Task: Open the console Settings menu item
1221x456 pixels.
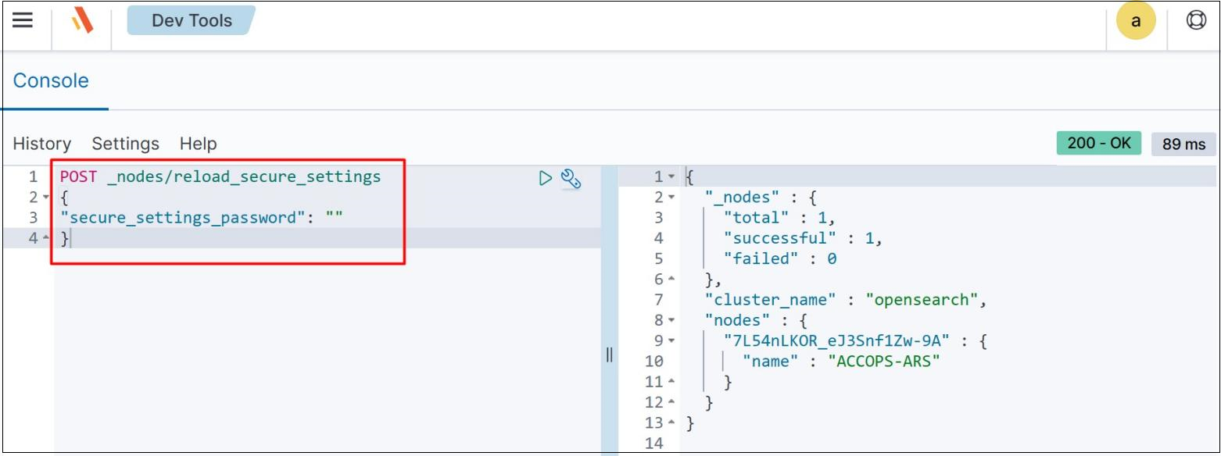Action: click(x=125, y=144)
